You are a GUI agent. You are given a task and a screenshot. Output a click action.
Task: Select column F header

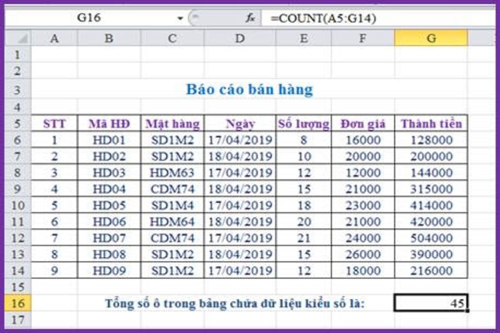pos(363,38)
